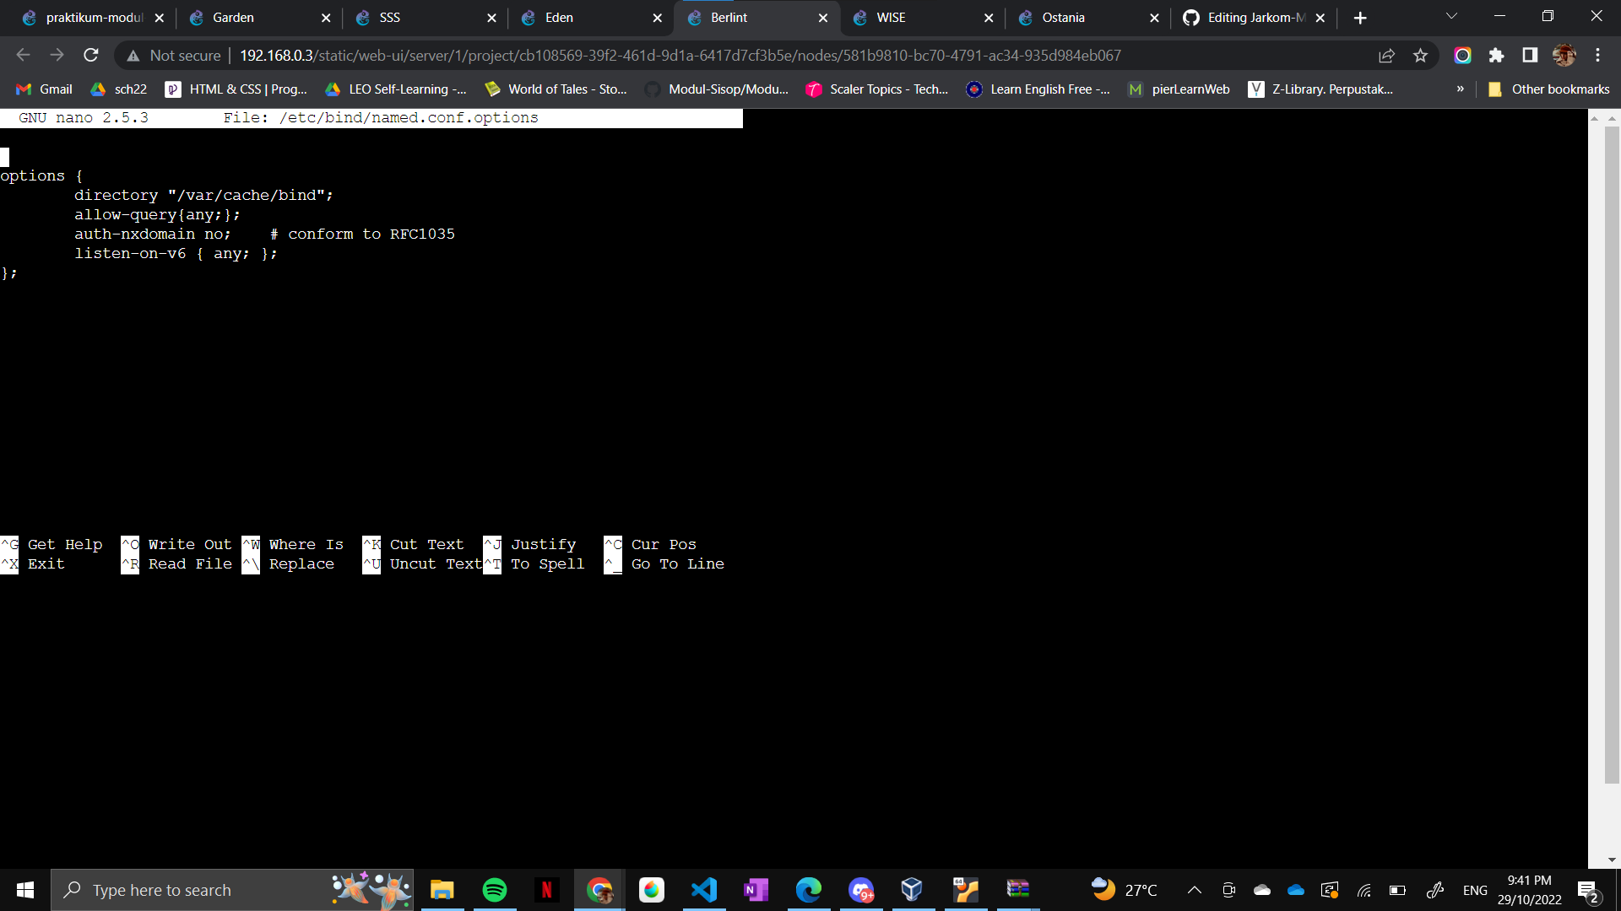Reload the page with refresh icon
1621x911 pixels.
coord(91,56)
